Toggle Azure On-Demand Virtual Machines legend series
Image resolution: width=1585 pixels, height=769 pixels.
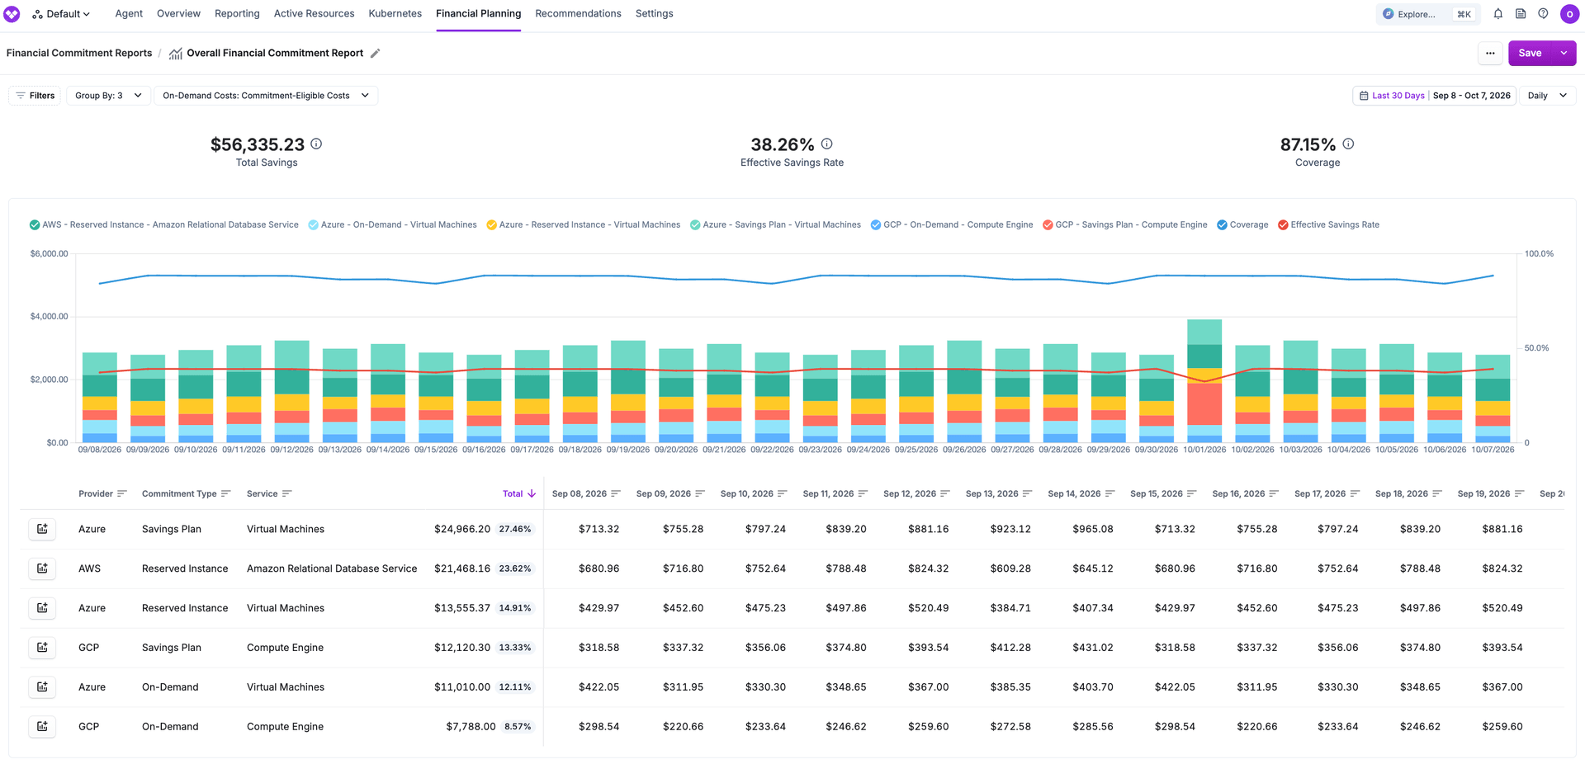393,225
